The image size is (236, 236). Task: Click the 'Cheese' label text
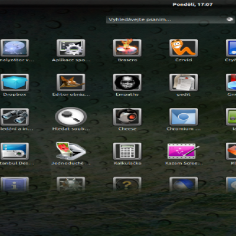click(127, 129)
